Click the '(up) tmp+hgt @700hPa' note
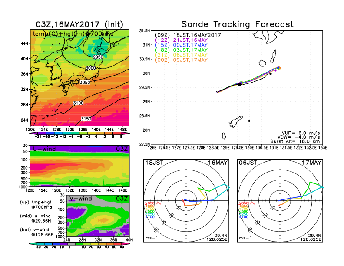Viewport: 344px width, 266px height. (x=36, y=205)
